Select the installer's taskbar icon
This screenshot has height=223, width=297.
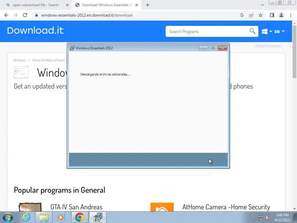98,217
